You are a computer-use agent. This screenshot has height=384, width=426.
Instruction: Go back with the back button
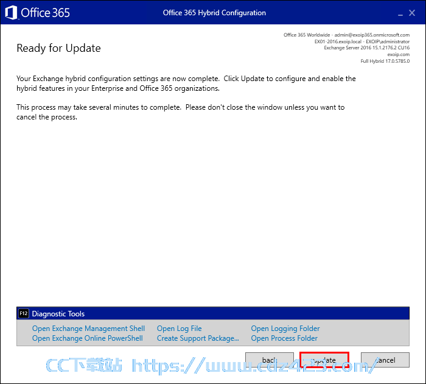coord(270,360)
